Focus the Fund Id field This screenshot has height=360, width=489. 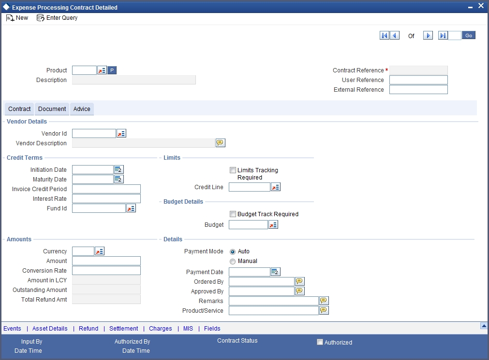pyautogui.click(x=99, y=208)
